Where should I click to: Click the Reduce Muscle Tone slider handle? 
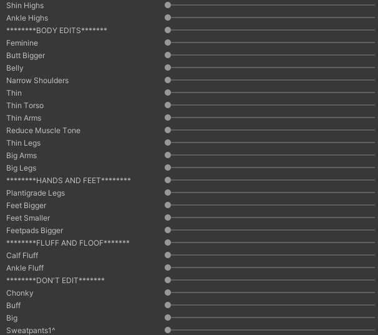[x=168, y=130]
